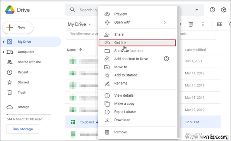Viewport: 231px width, 141px height.
Task: Open the Help question mark icon
Action: coord(212,10)
